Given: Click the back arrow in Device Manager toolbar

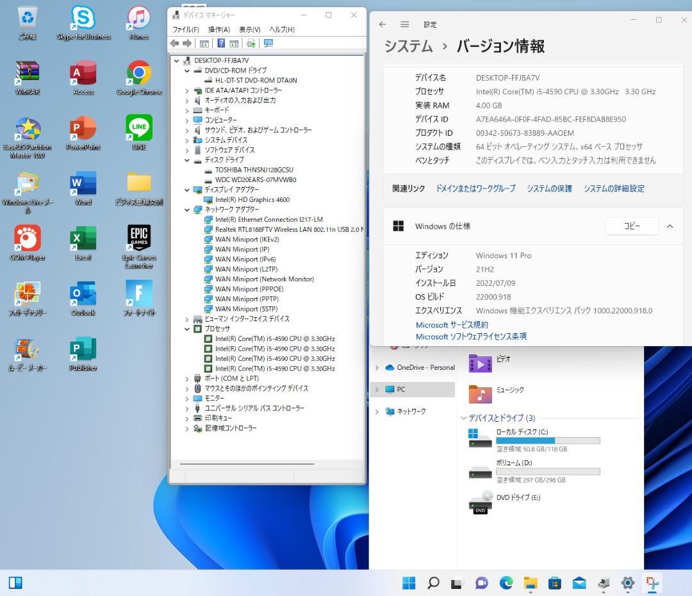Looking at the screenshot, I should (x=174, y=43).
